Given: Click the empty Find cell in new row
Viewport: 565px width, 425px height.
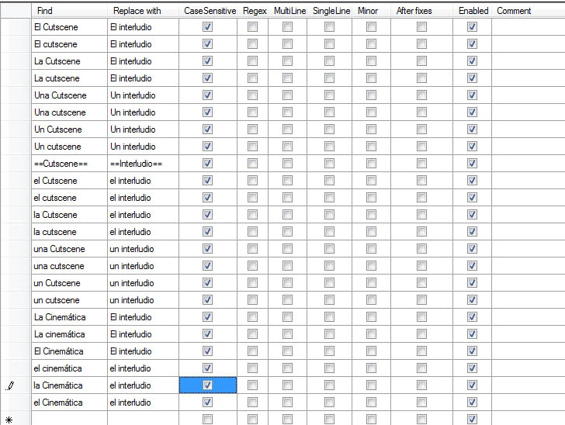Looking at the screenshot, I should click(68, 420).
